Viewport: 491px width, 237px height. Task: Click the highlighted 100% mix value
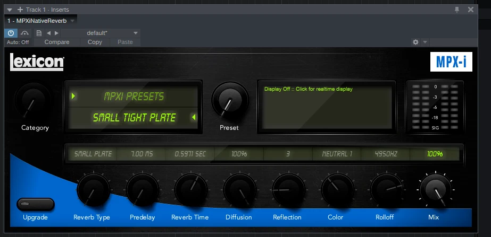(x=435, y=154)
